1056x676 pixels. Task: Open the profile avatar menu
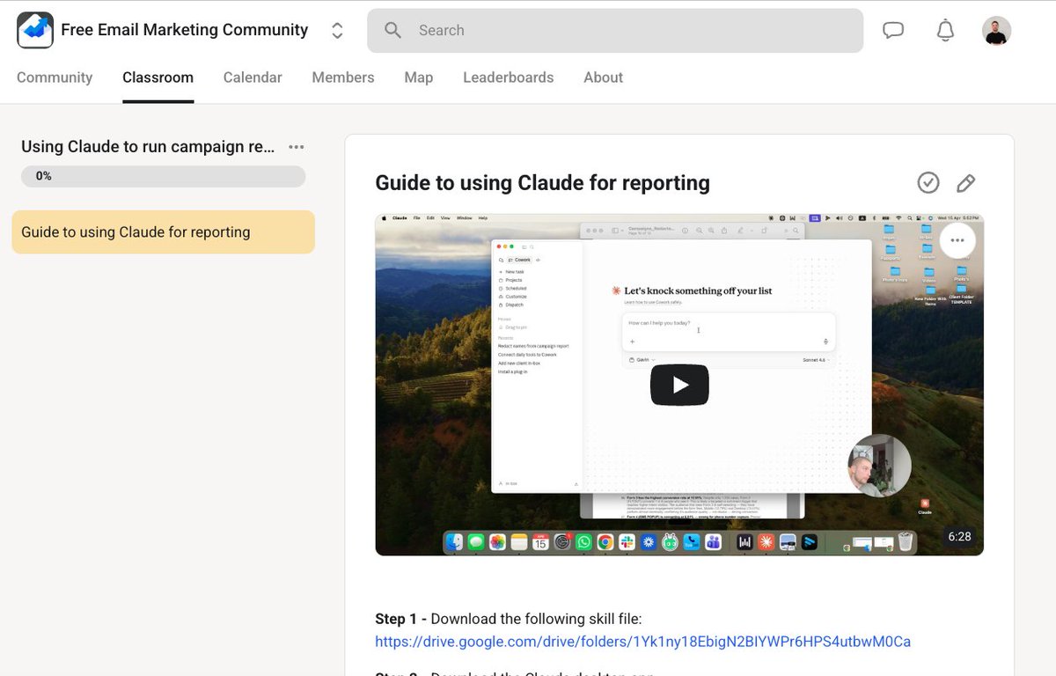[x=996, y=31]
